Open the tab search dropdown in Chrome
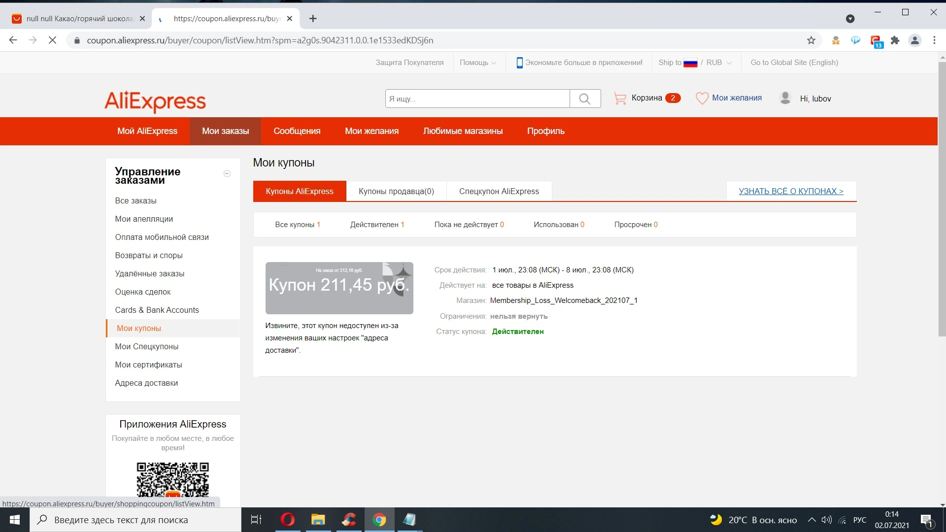 point(850,19)
